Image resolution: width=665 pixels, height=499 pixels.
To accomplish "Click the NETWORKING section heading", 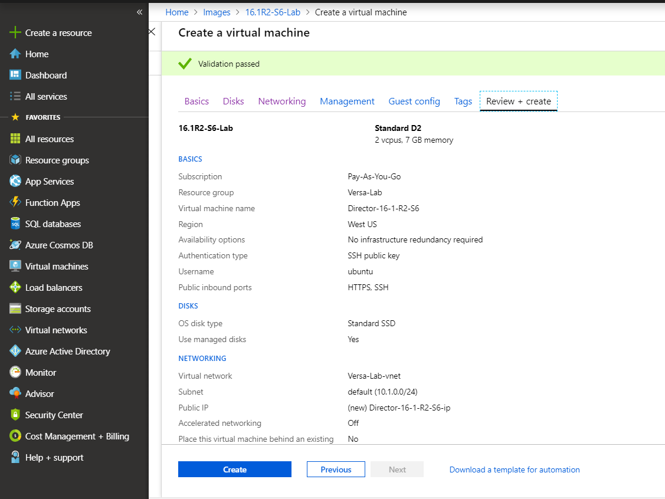I will [x=202, y=358].
